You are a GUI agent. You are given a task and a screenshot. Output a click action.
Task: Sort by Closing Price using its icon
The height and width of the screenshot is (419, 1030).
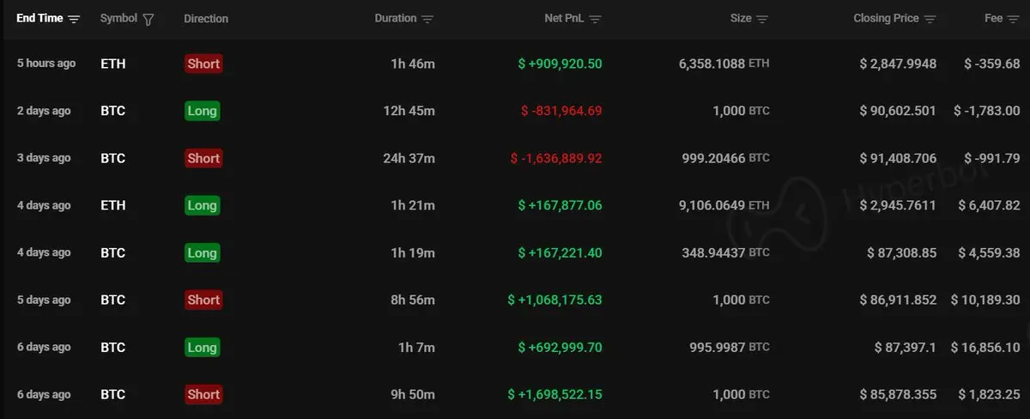click(930, 19)
